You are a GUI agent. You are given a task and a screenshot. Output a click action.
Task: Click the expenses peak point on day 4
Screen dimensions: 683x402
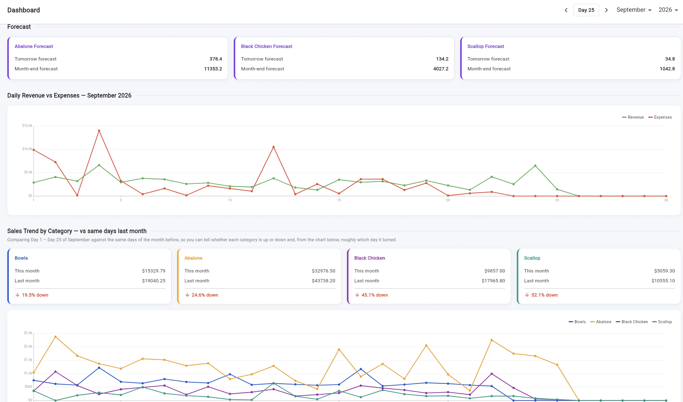[x=99, y=131]
